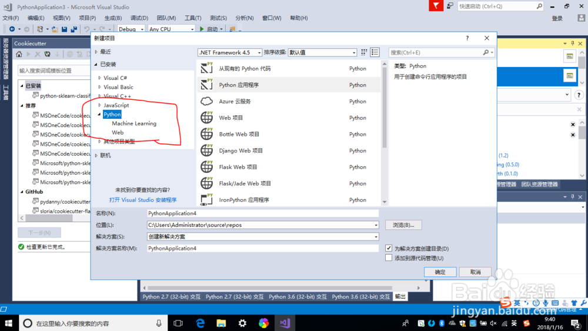Expand the 联机 node in dialog tree
Viewport: 588px width, 331px height.
coord(96,155)
